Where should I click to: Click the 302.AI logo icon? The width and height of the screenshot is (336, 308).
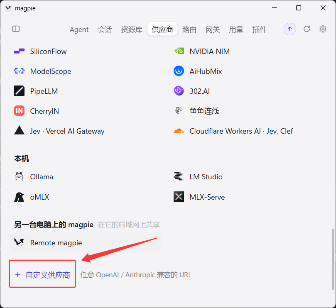pyautogui.click(x=179, y=91)
